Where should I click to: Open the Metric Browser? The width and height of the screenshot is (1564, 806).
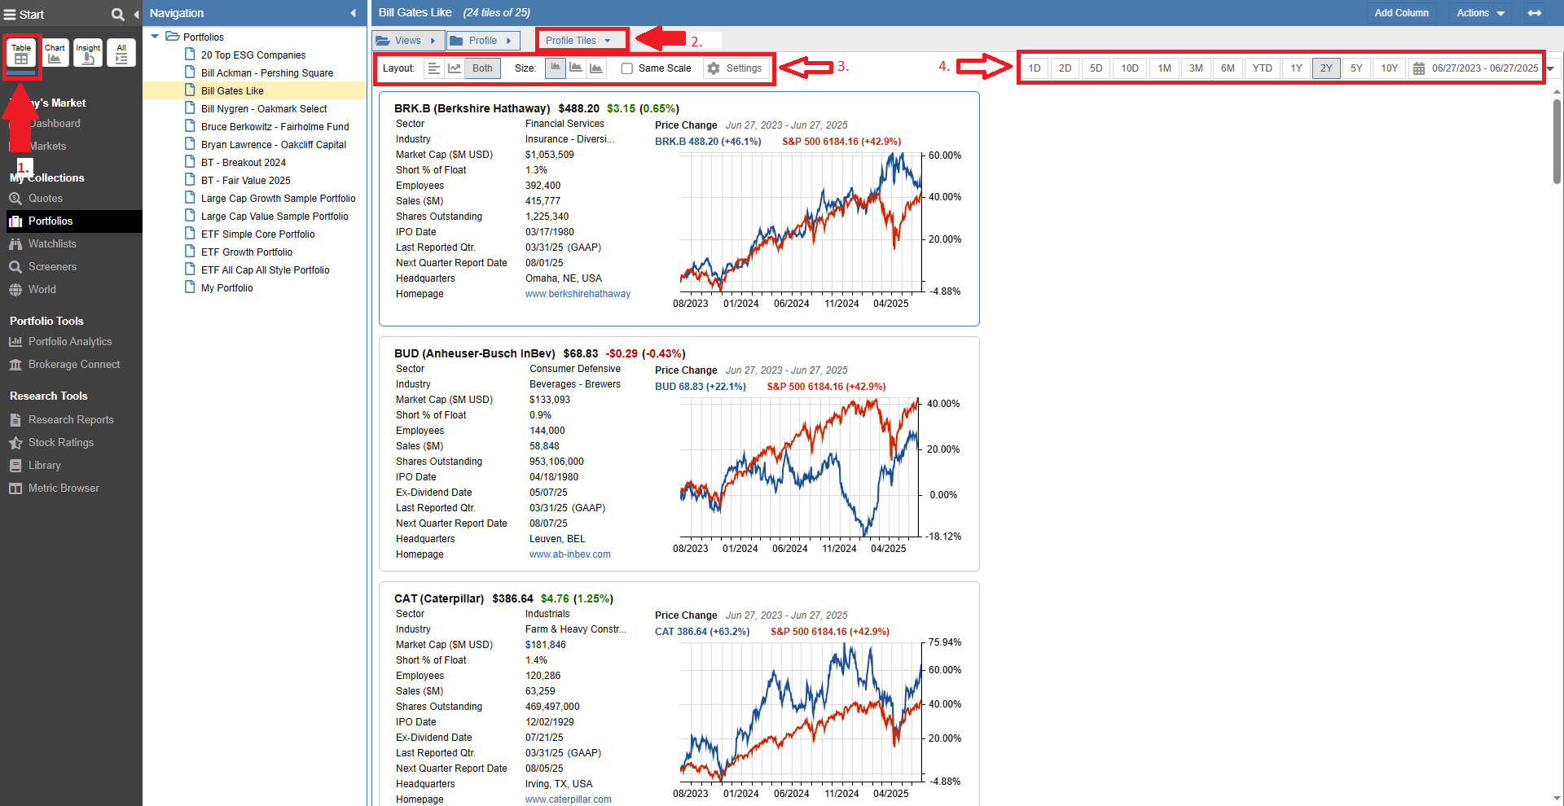(x=64, y=488)
